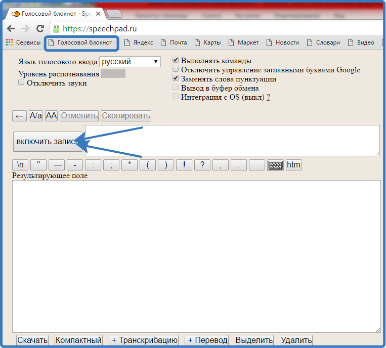Open the Карты bookmark
The width and height of the screenshot is (386, 348).
207,42
